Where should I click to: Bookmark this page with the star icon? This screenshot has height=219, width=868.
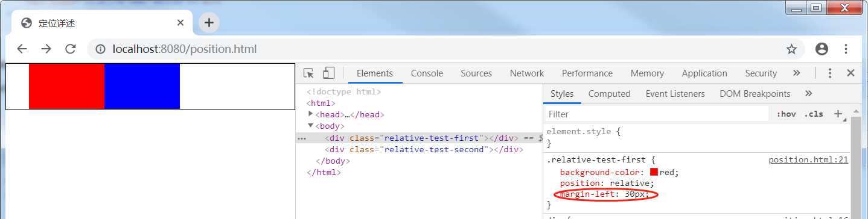tap(791, 49)
